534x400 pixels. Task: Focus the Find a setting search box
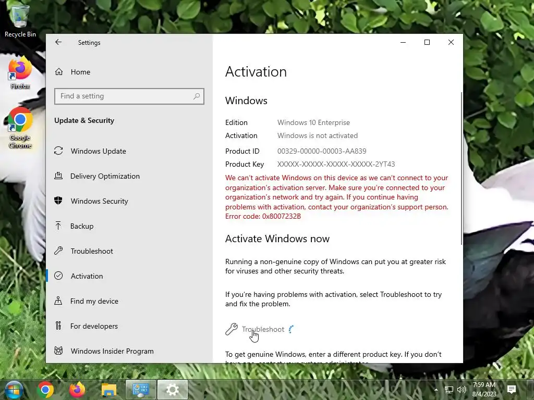(129, 96)
